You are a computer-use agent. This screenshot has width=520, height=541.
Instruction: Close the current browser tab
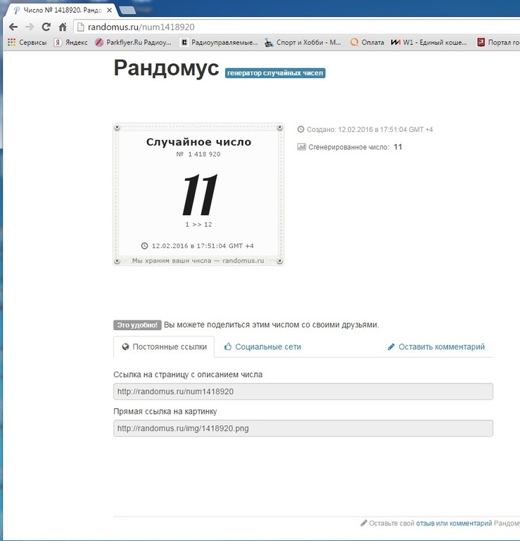coord(109,11)
